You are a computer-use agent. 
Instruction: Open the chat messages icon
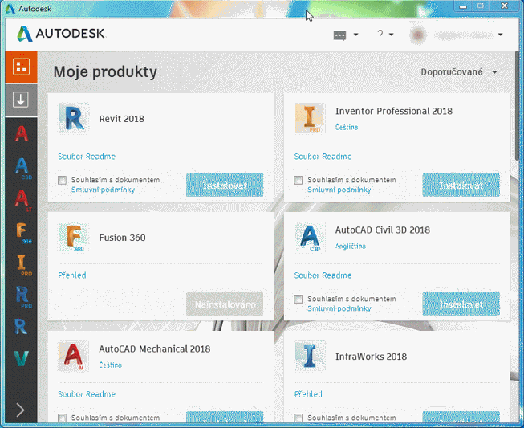tap(340, 35)
